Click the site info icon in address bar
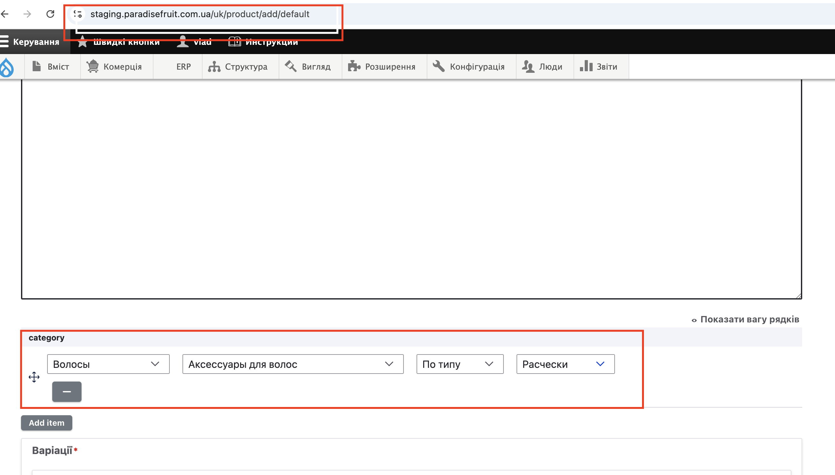 click(78, 14)
